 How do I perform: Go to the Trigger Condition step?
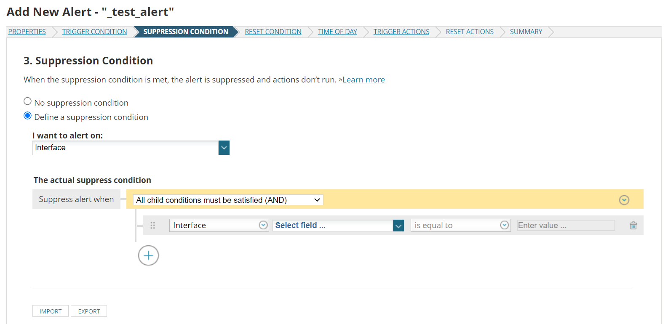(x=94, y=32)
